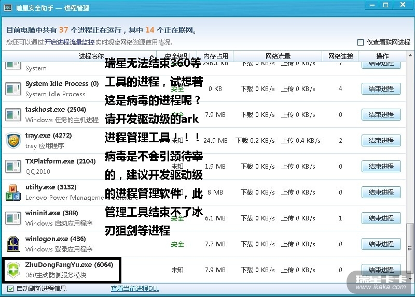Select taskhost.exe (2504) process name

click(x=56, y=110)
